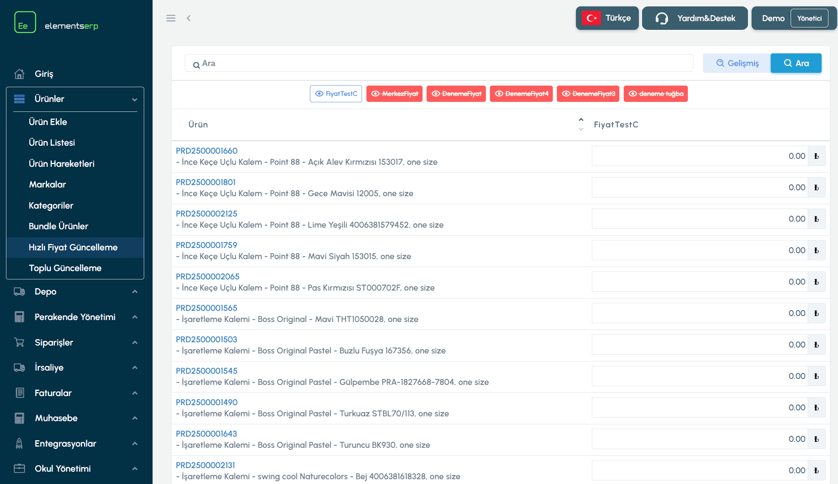Click the headset Yardım&Destek icon
The image size is (838, 484).
(662, 18)
